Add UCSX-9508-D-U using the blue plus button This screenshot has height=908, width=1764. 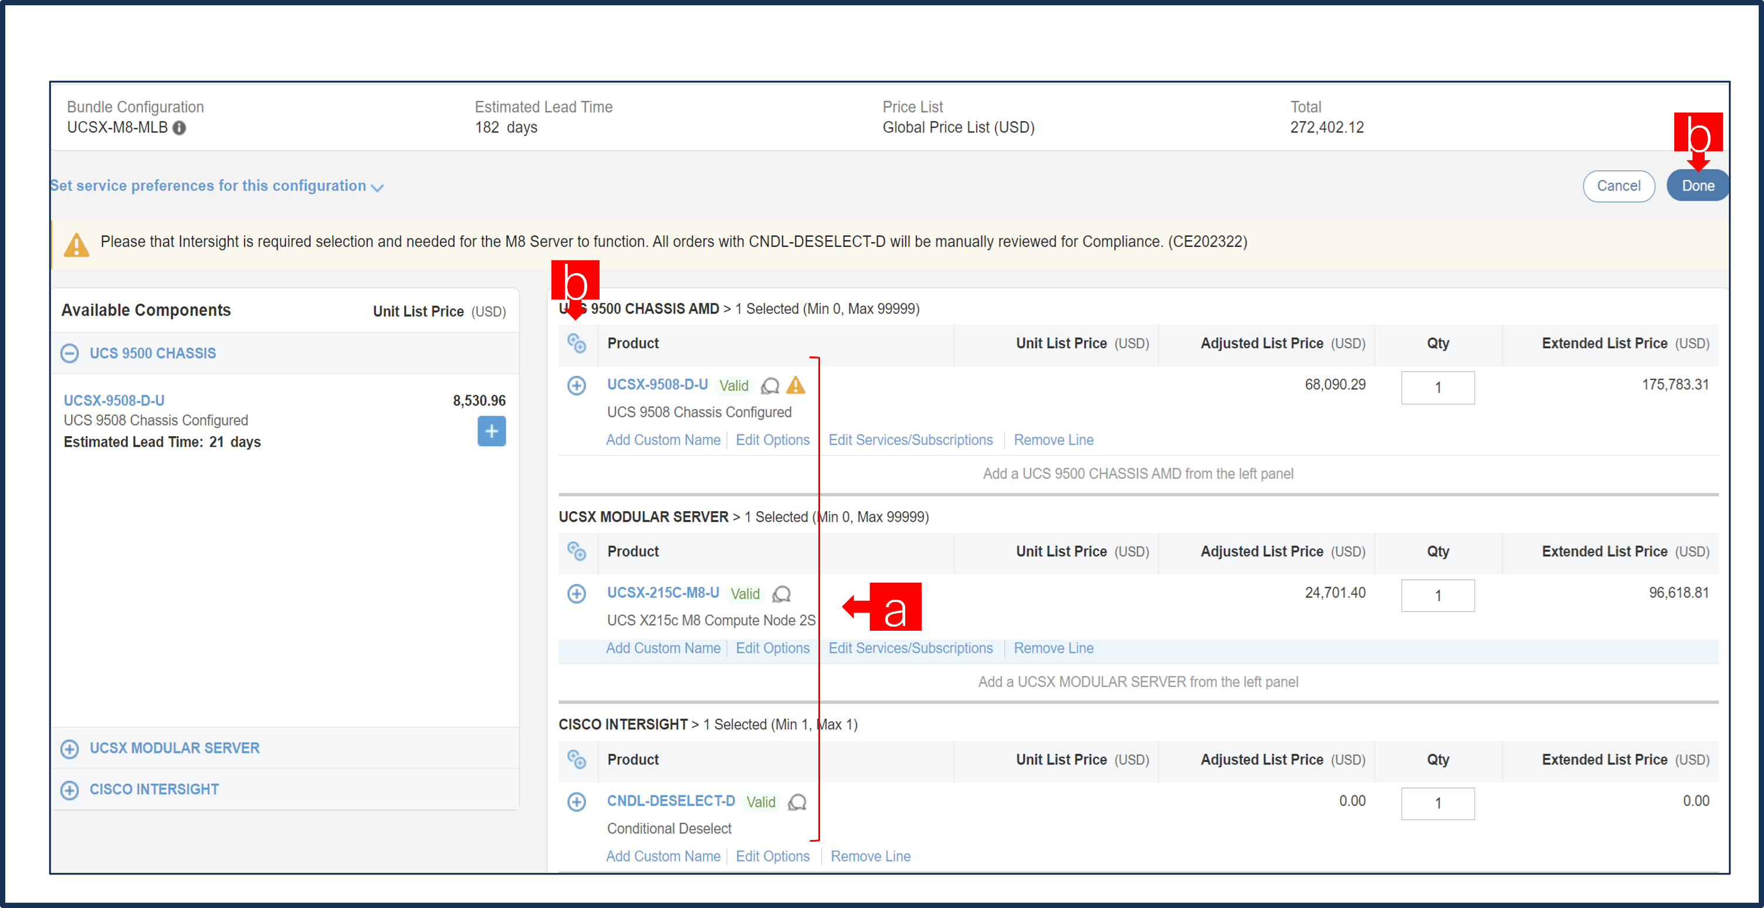click(x=491, y=431)
